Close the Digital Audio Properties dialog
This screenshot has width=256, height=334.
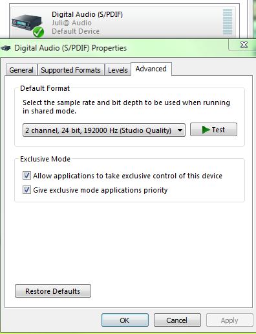coord(244,45)
